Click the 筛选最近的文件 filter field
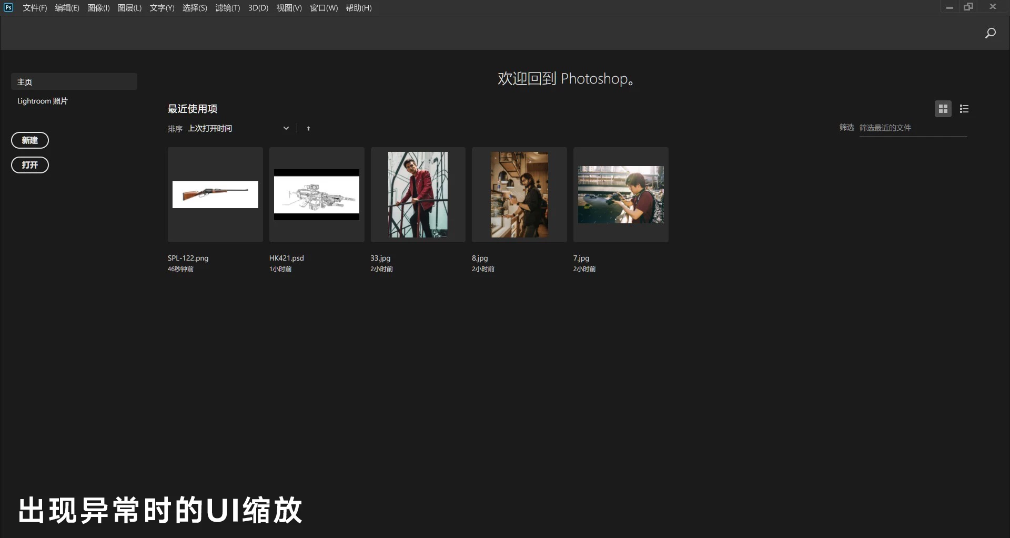Screen dimensions: 1010x538 [913, 128]
